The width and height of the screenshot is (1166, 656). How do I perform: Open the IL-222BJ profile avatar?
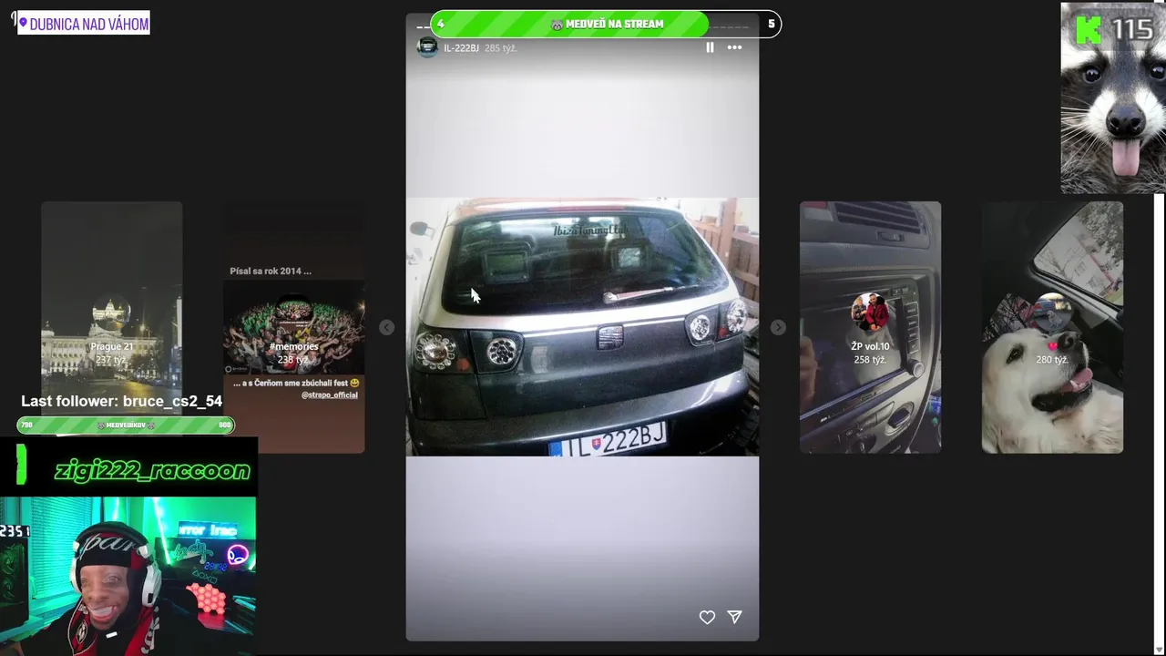[x=427, y=47]
